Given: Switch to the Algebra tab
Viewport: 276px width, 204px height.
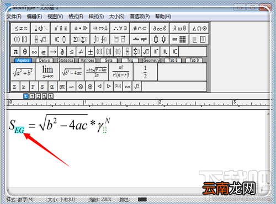Looking at the screenshot, I should click(23, 60).
